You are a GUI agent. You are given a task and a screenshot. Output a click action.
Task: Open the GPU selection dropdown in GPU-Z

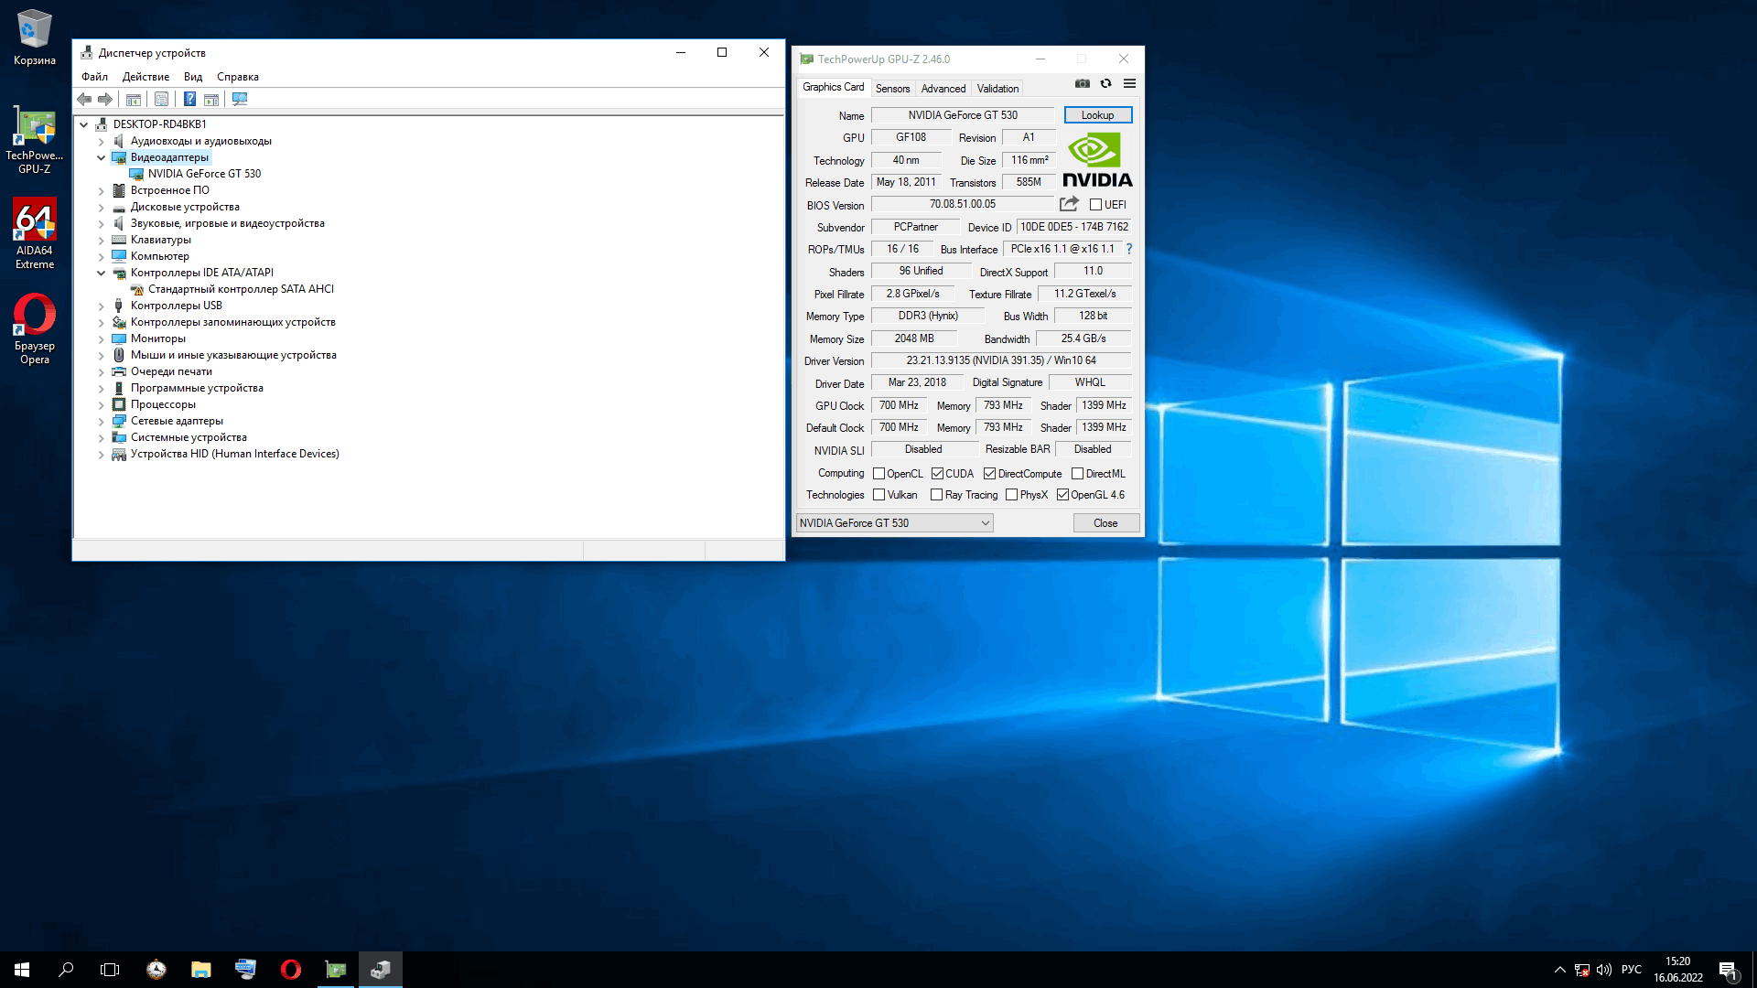(895, 523)
